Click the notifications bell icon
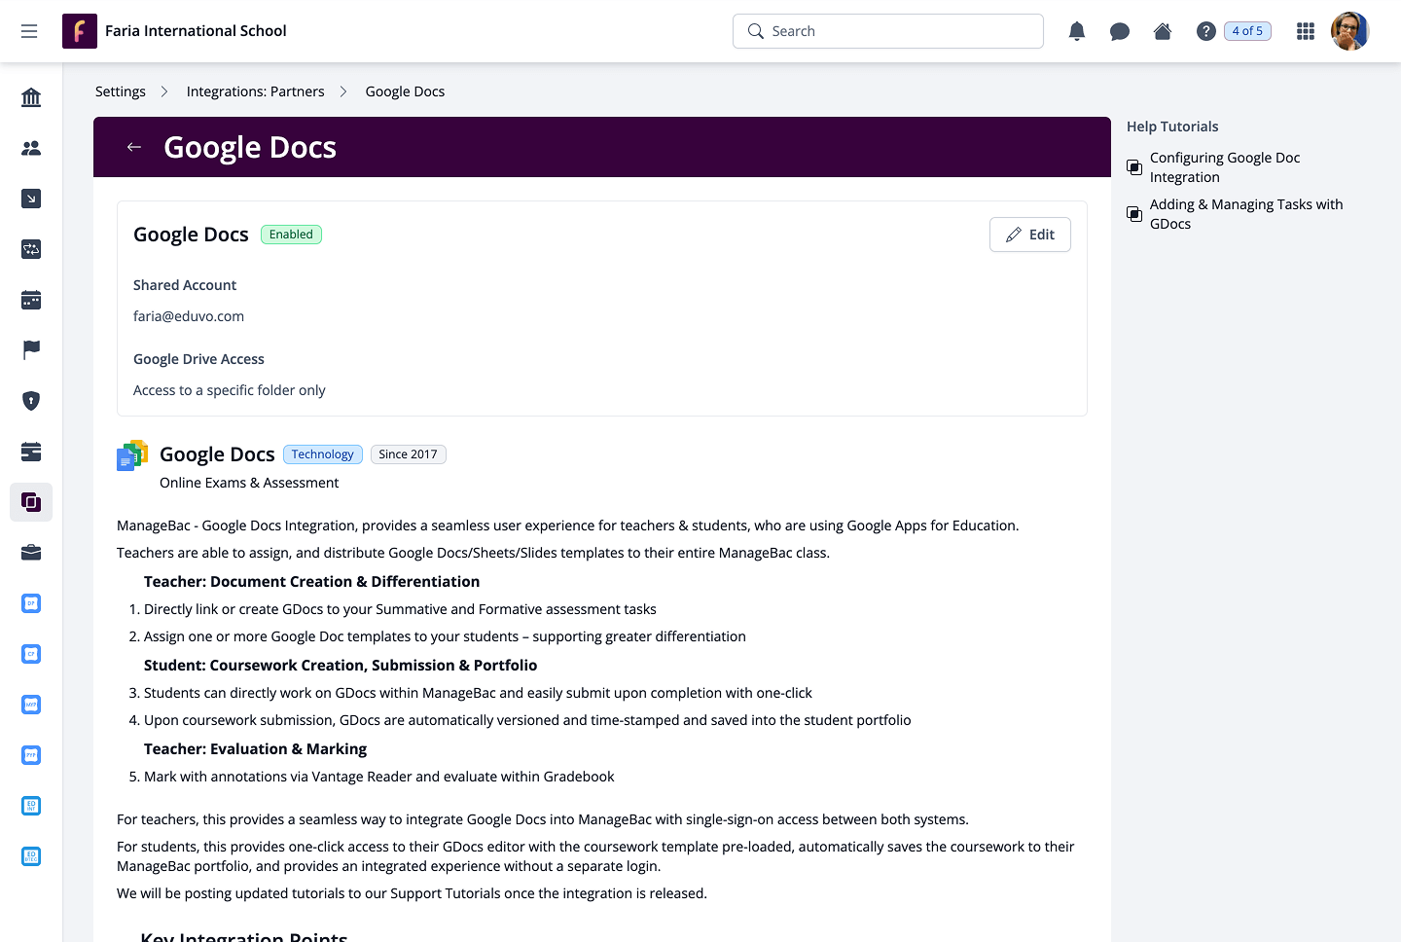Image resolution: width=1401 pixels, height=942 pixels. pyautogui.click(x=1076, y=31)
